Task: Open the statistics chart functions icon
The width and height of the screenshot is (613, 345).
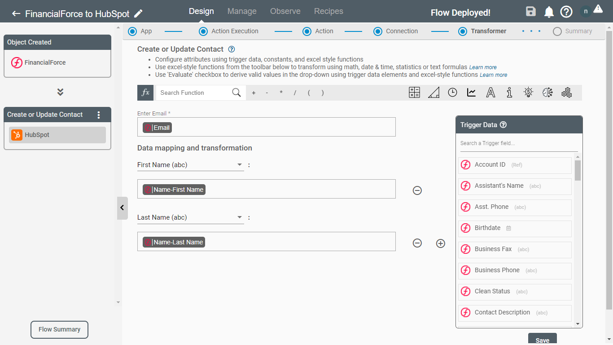Action: tap(471, 93)
